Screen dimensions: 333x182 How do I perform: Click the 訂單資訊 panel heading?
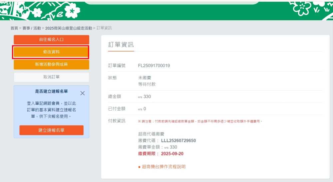pos(121,45)
